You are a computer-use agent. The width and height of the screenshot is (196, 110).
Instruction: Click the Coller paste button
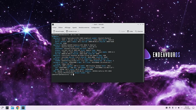pyautogui.click(x=130, y=31)
